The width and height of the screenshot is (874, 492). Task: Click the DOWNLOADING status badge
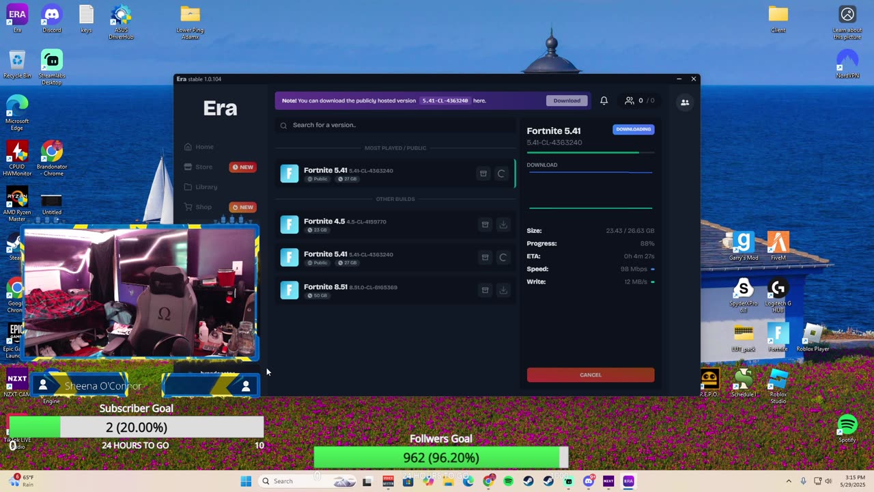tap(633, 129)
